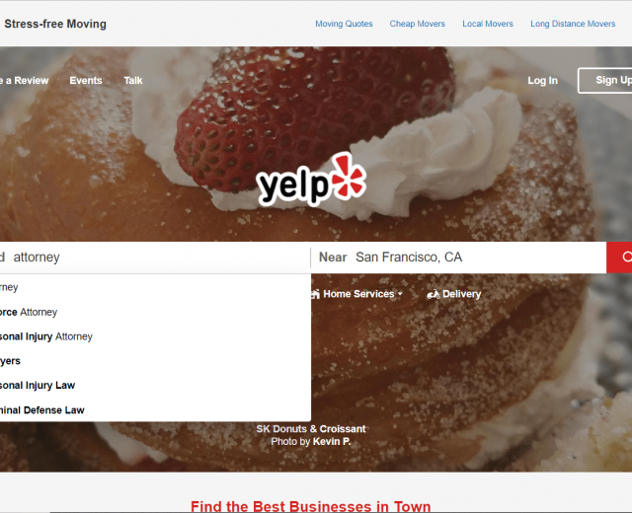
Task: Click the Yelp burst logo
Action: 349,177
